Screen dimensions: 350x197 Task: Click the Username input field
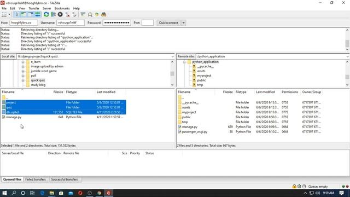point(71,23)
